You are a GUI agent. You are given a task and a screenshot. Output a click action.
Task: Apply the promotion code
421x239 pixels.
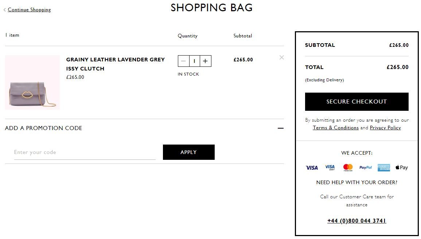(189, 152)
